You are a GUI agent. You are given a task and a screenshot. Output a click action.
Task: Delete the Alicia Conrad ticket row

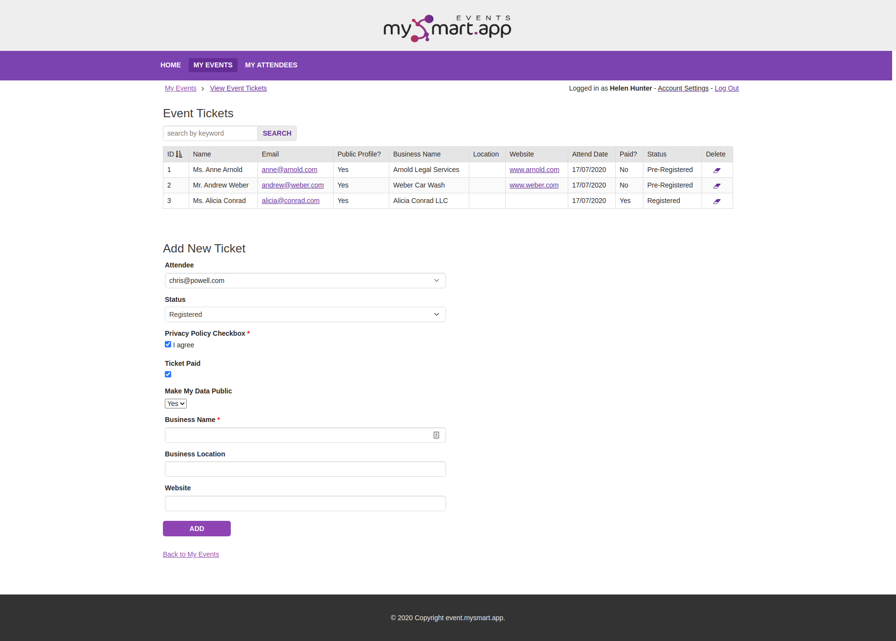tap(717, 201)
